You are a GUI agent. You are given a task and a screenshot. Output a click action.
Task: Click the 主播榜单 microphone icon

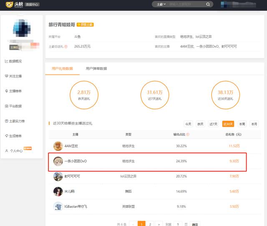[7, 91]
